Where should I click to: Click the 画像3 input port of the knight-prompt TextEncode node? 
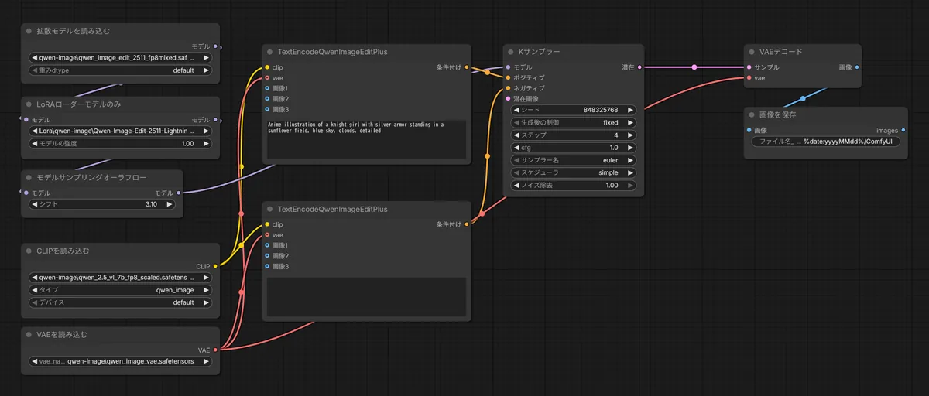click(267, 109)
